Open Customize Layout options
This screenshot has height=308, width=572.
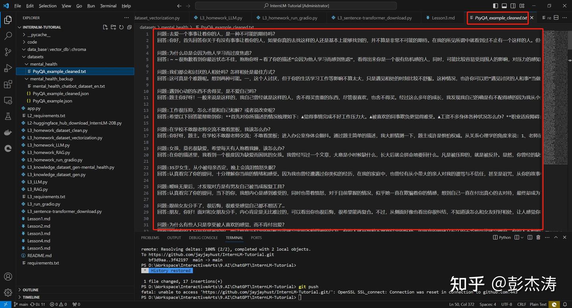point(522,6)
